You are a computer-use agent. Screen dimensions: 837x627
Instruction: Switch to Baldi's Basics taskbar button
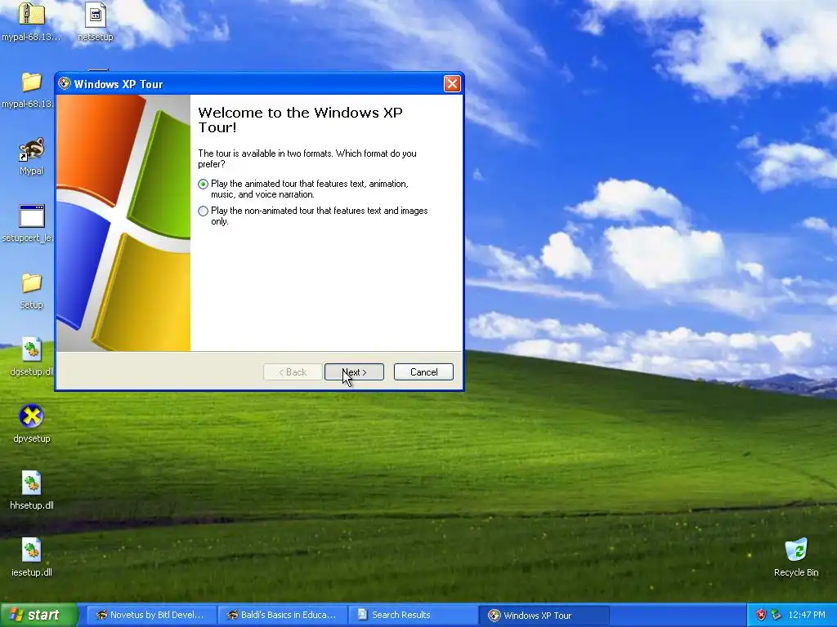pyautogui.click(x=282, y=616)
